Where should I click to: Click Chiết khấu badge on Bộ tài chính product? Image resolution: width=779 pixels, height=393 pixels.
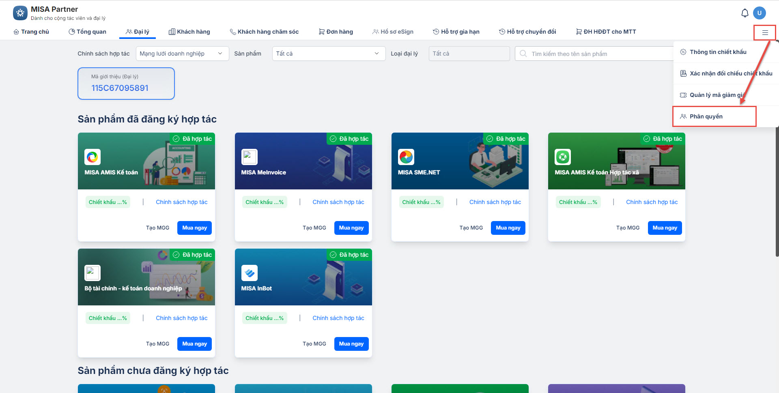(x=108, y=318)
